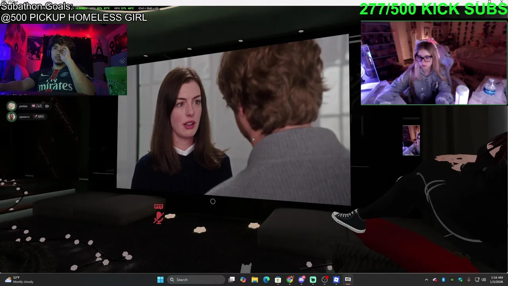Click the 277/500 KICK SUBS counter
The height and width of the screenshot is (286, 508).
433,9
